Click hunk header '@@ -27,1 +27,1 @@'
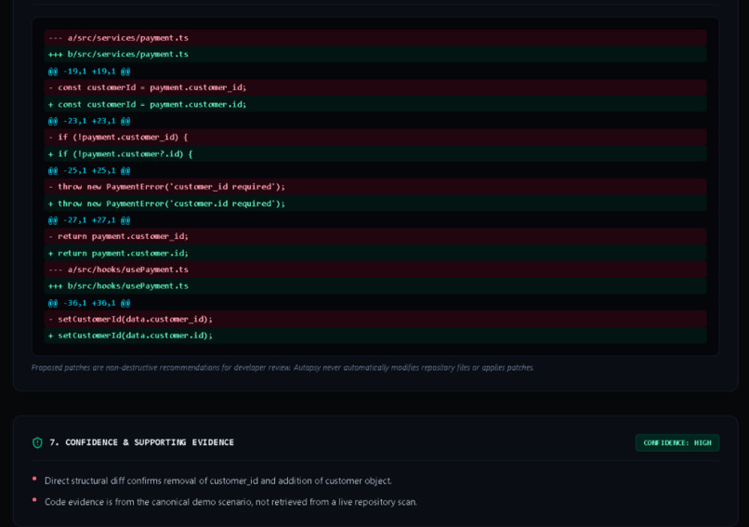Image resolution: width=749 pixels, height=527 pixels. pyautogui.click(x=375, y=220)
